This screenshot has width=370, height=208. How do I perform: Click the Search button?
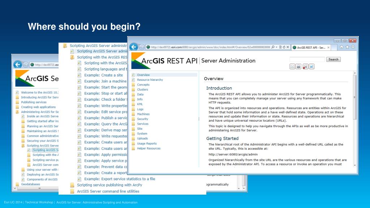pyautogui.click(x=334, y=60)
